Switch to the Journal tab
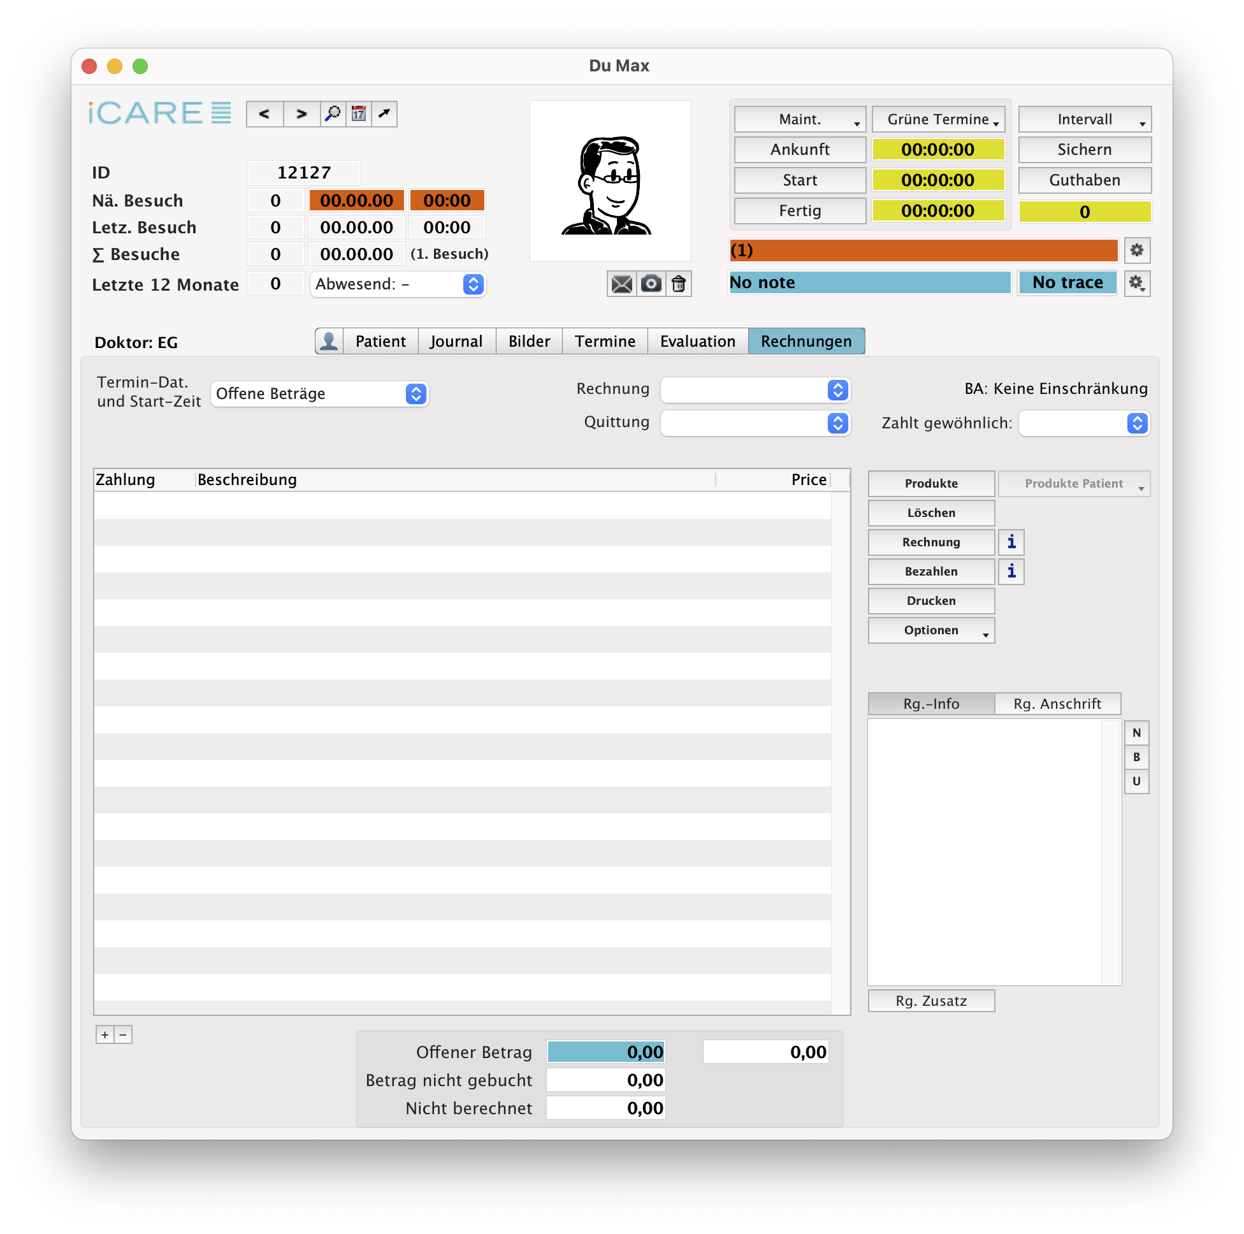Image resolution: width=1244 pixels, height=1234 pixels. [456, 342]
